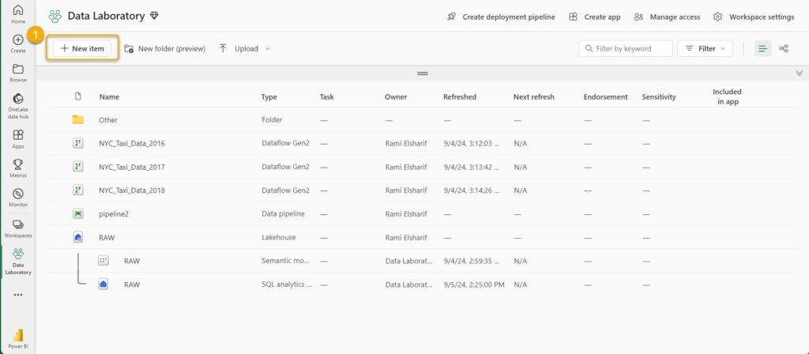Screen dimensions: 809x354
Task: Click the Filter by keyword search field
Action: point(631,49)
